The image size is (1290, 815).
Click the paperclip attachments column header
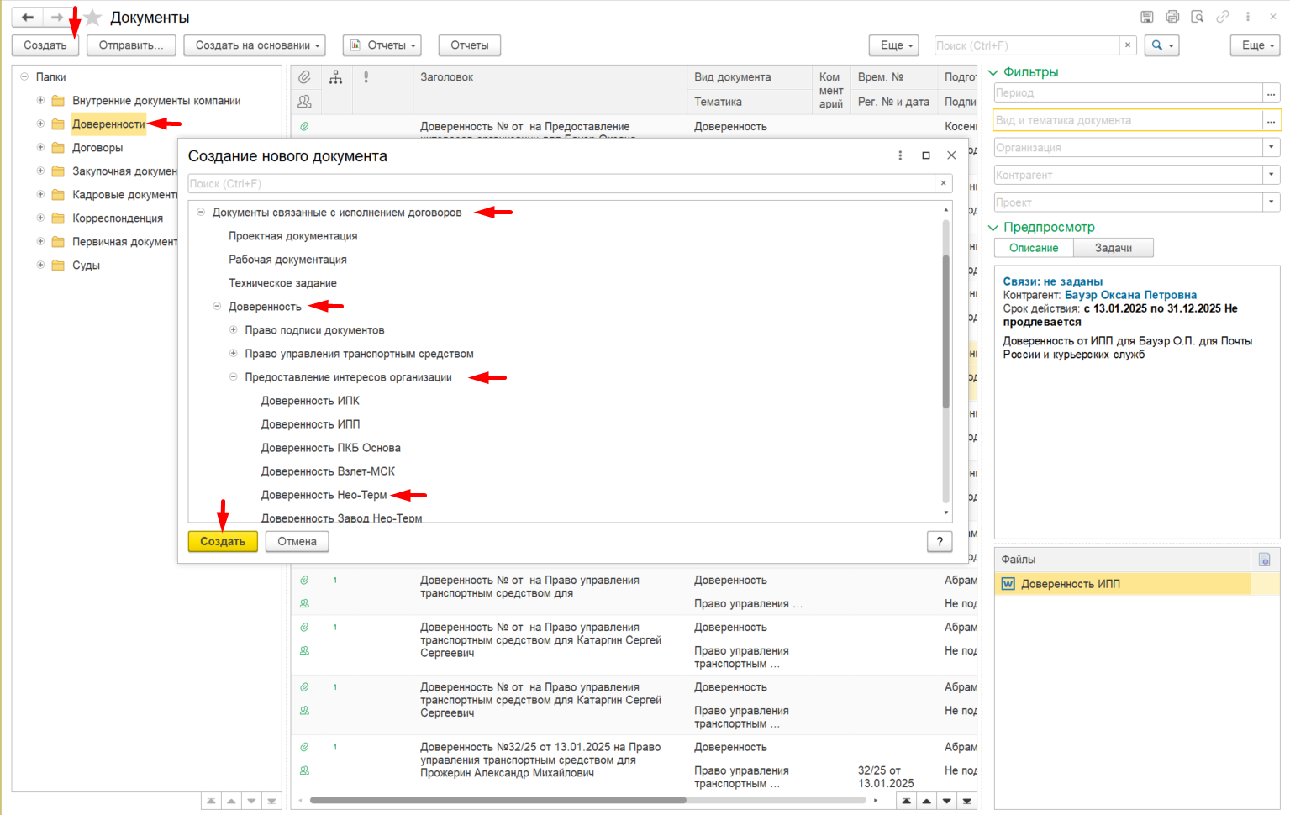[304, 77]
